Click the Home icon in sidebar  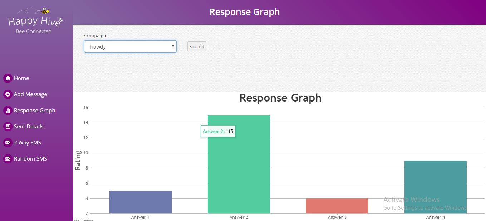8,78
